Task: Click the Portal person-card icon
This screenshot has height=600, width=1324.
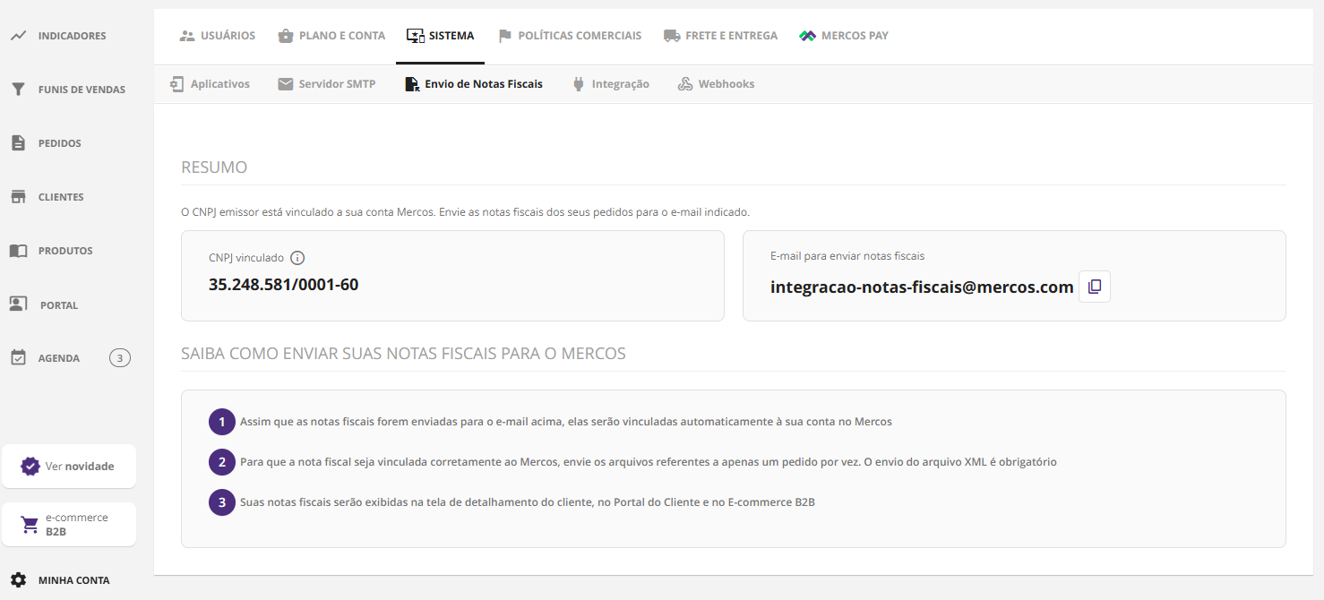Action: [18, 304]
